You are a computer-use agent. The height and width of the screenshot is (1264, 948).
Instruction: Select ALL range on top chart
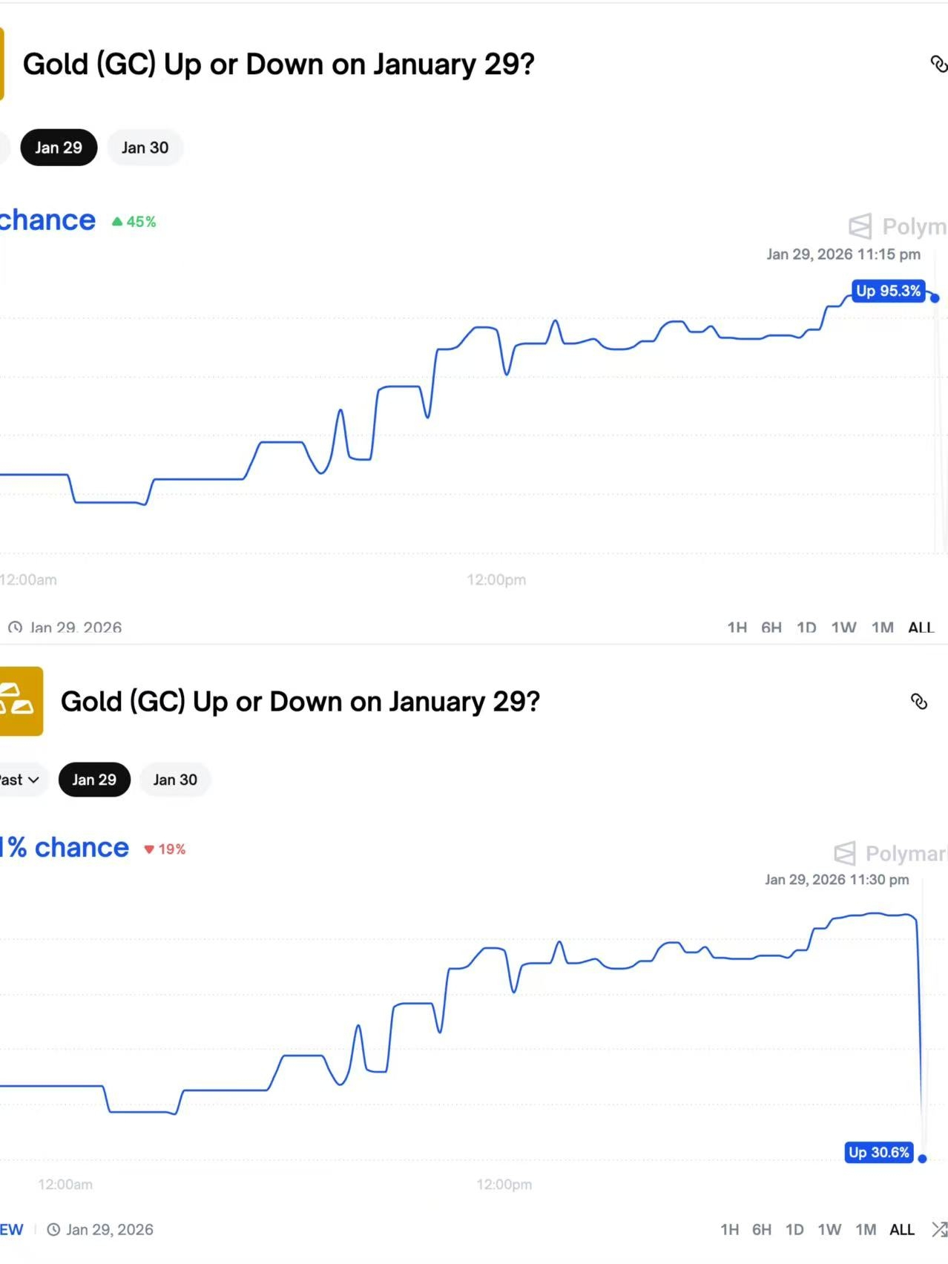click(921, 628)
